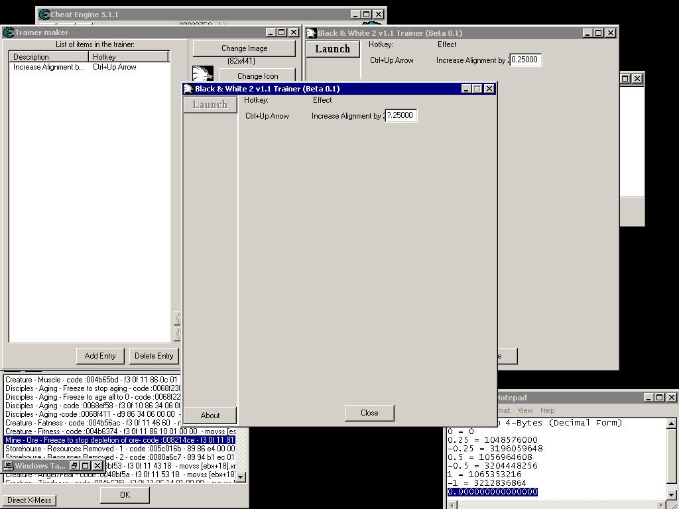
Task: Click the Windows Task Manager minimized window icon
Action: pos(9,466)
